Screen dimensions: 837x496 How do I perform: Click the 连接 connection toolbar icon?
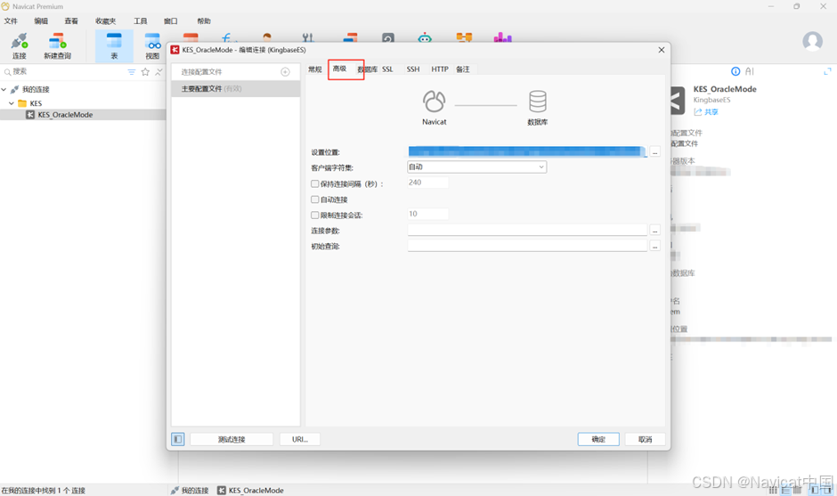(x=20, y=46)
